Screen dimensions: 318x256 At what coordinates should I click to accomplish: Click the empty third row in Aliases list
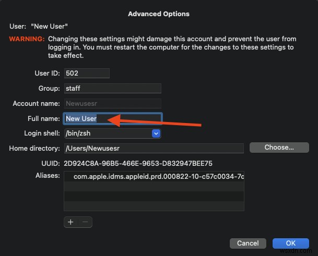click(x=154, y=197)
